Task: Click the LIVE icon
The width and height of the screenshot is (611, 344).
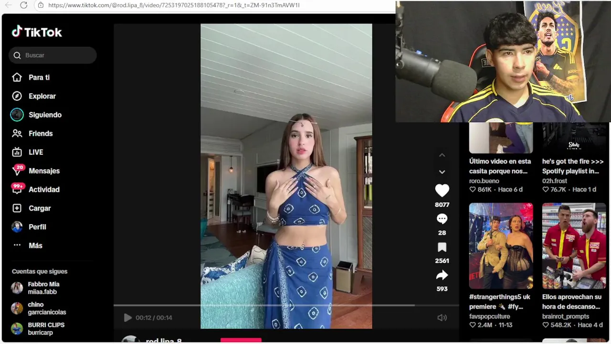Action: pos(17,152)
